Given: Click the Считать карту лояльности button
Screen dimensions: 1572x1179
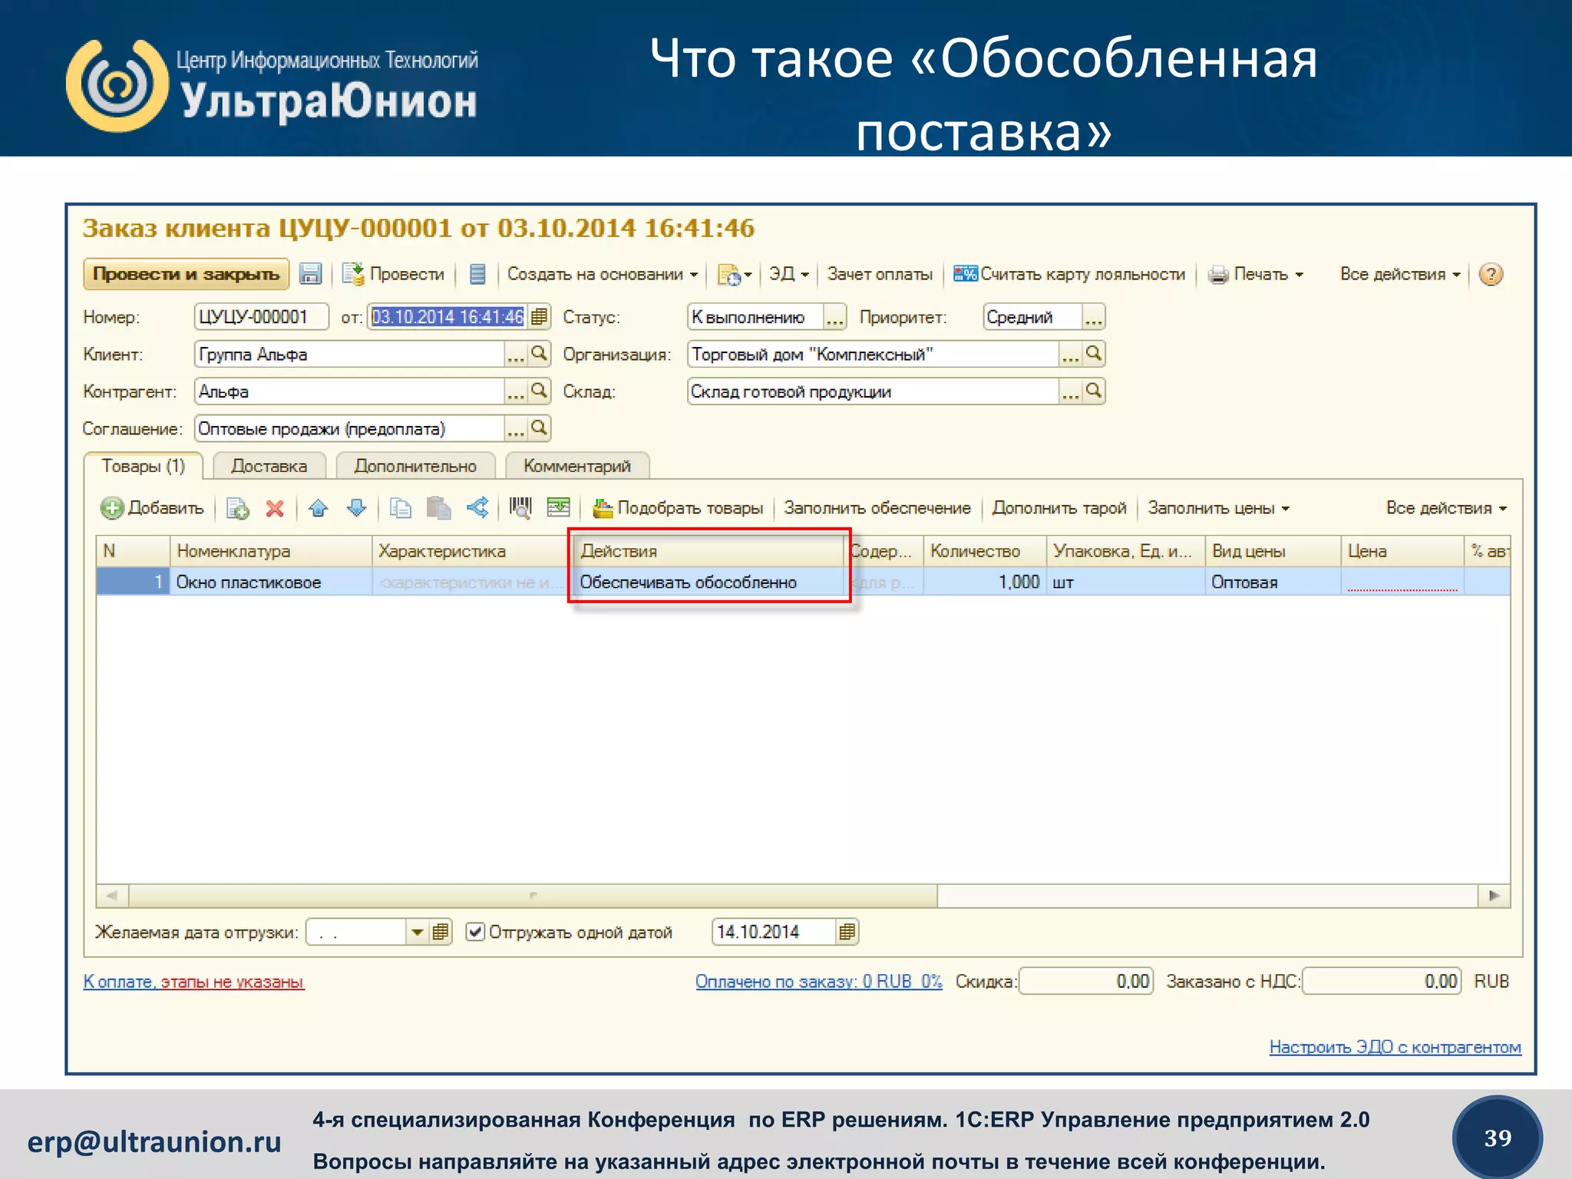Looking at the screenshot, I should 1069,274.
